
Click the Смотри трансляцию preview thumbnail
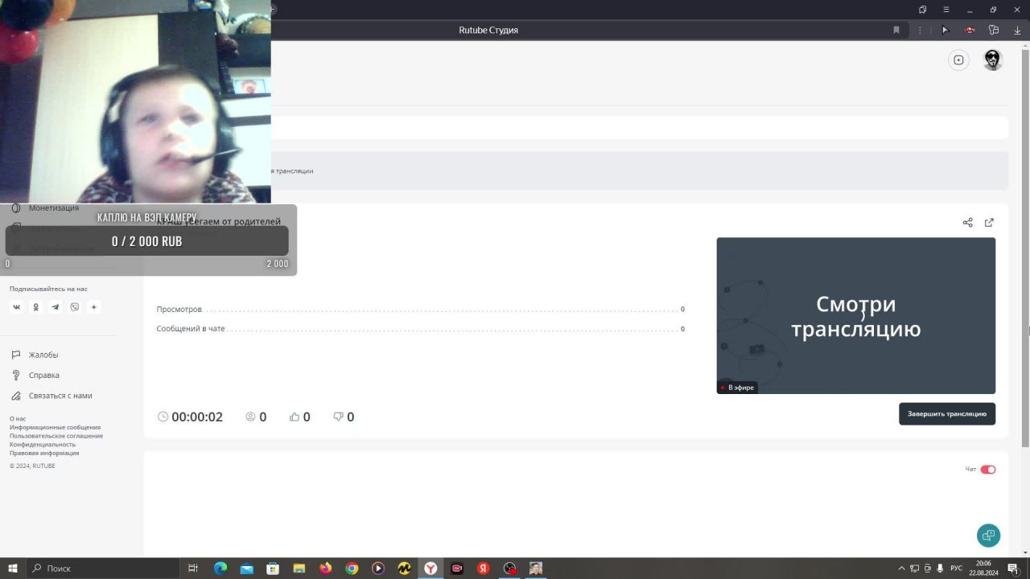(856, 315)
